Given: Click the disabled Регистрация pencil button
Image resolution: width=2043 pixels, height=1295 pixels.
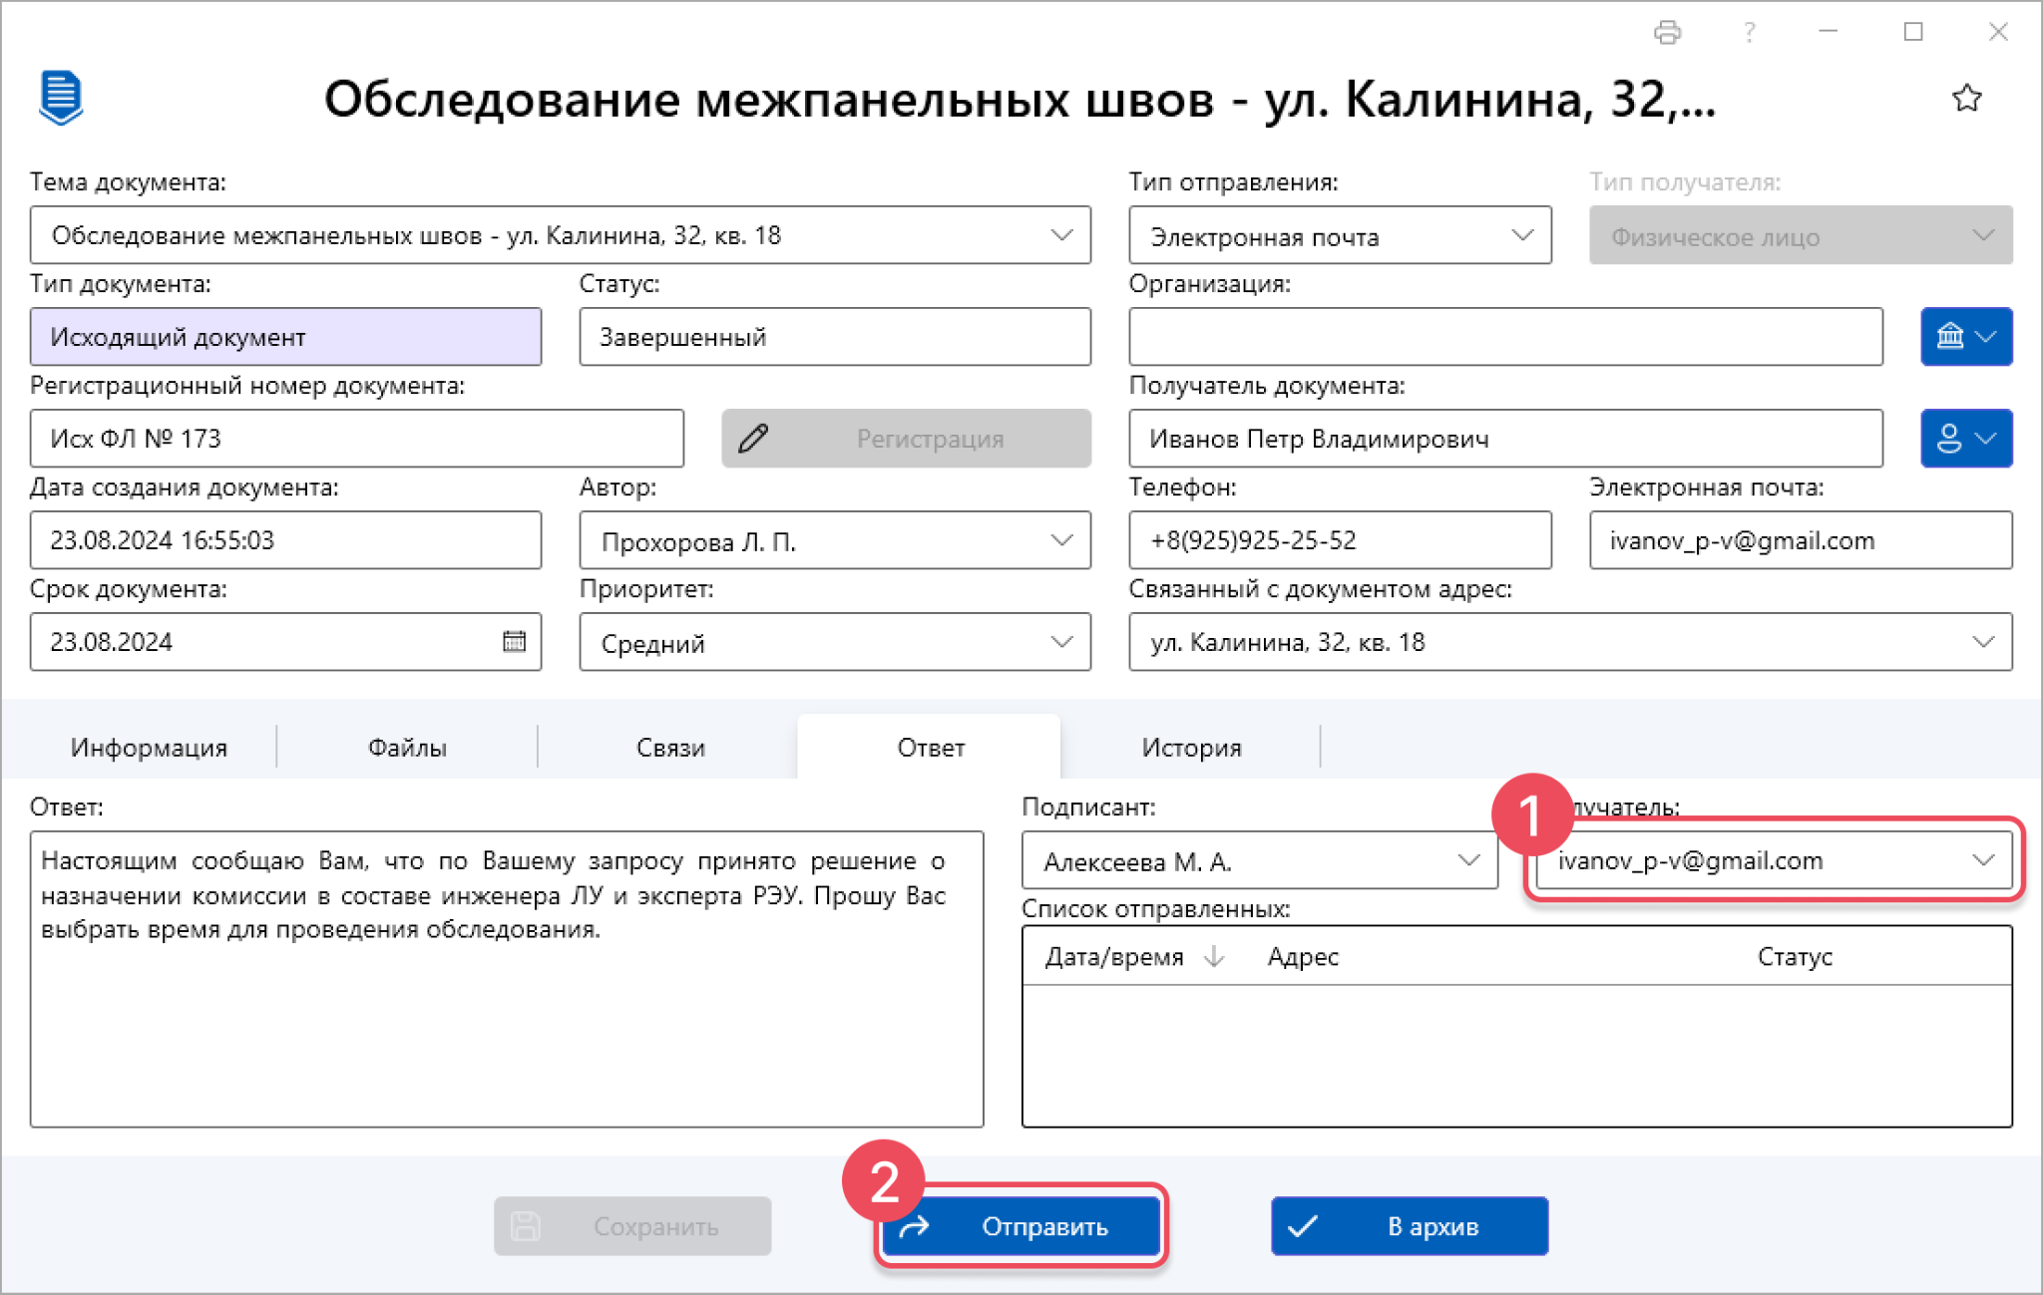Looking at the screenshot, I should click(906, 438).
